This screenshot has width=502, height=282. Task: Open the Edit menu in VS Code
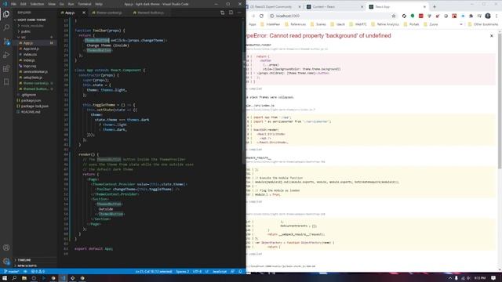23,4
